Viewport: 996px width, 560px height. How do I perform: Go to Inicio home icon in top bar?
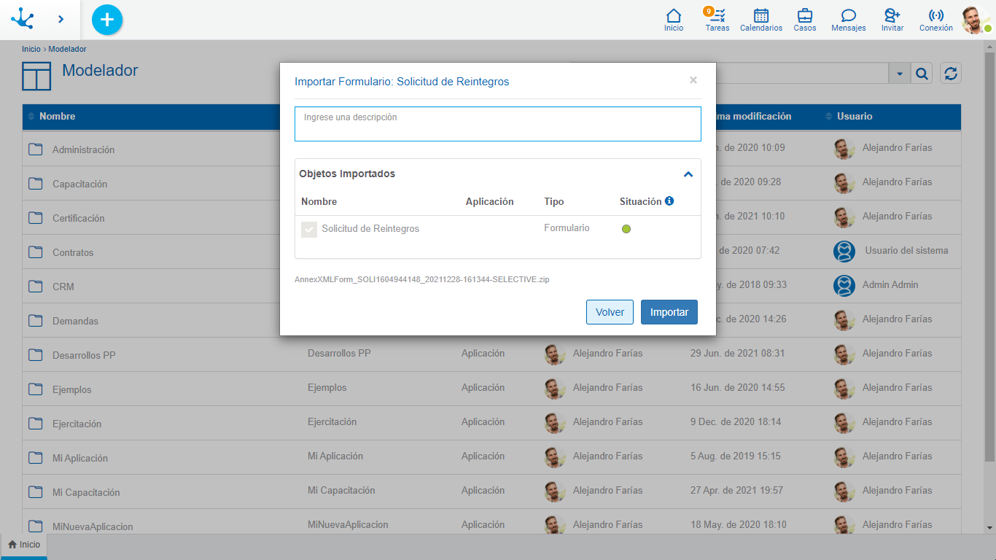[674, 19]
